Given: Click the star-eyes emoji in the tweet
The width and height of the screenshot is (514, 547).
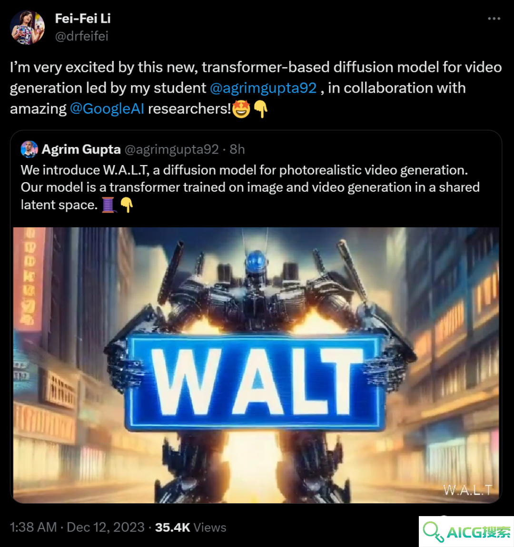Looking at the screenshot, I should [x=241, y=109].
